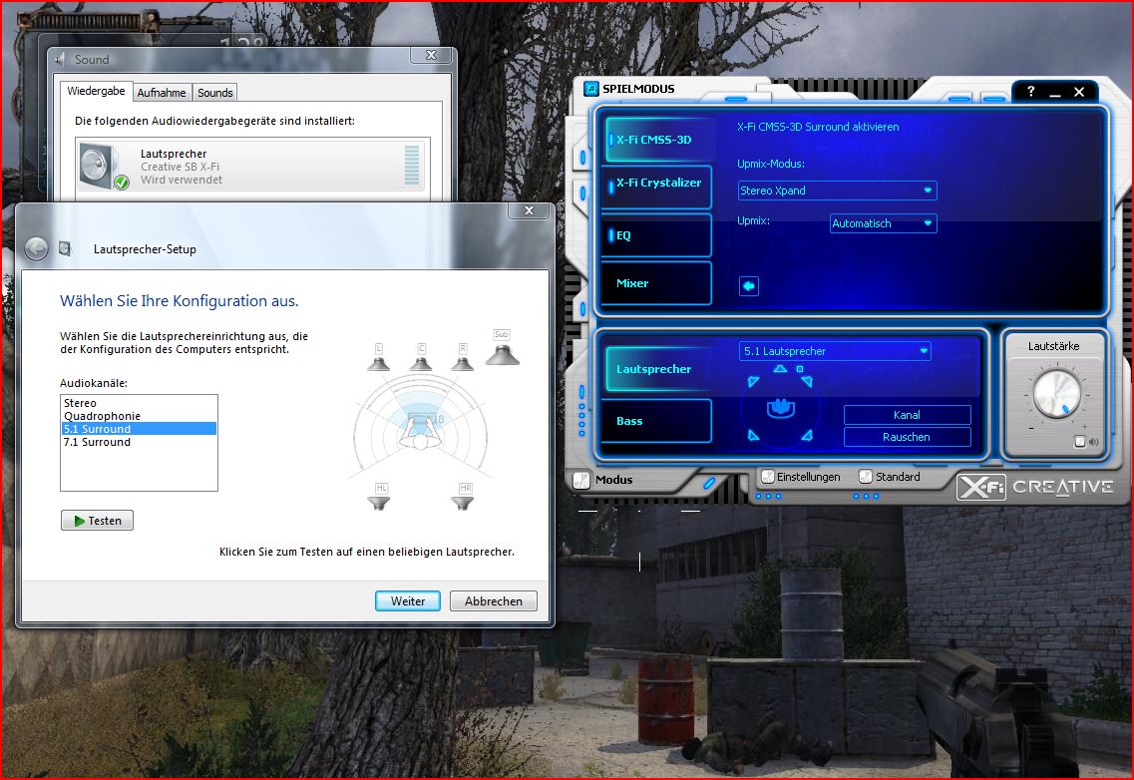Open the Upmix Automatisch dropdown

tap(883, 223)
